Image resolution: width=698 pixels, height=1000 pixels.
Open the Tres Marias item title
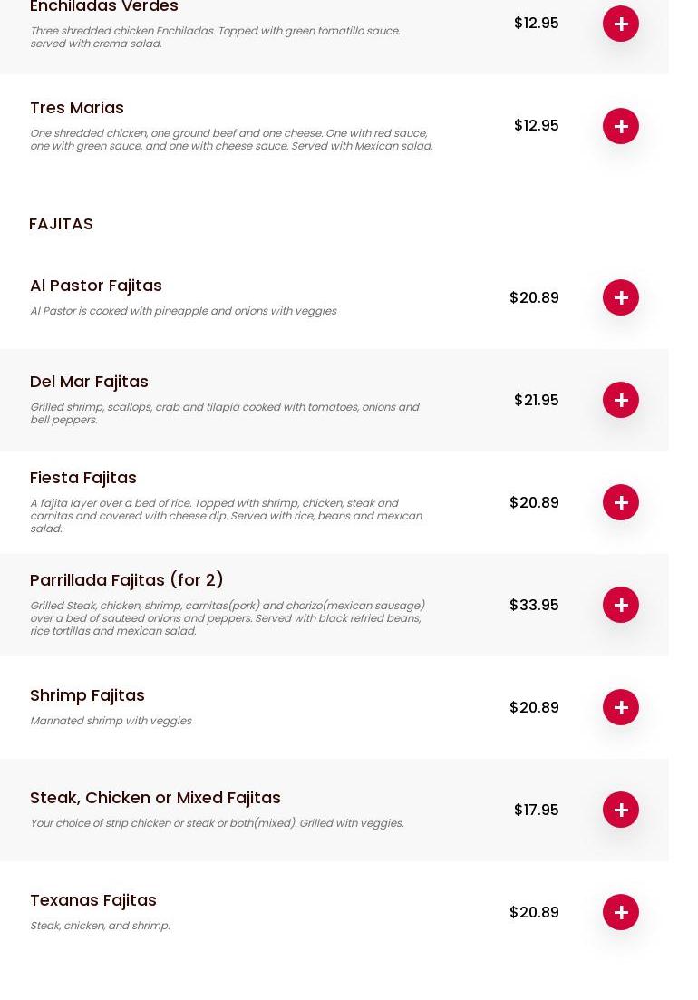pos(77,108)
